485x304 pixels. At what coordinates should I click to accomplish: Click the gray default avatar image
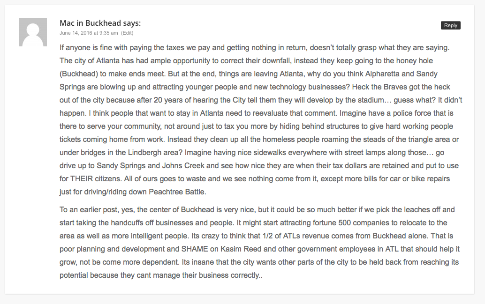[x=33, y=32]
